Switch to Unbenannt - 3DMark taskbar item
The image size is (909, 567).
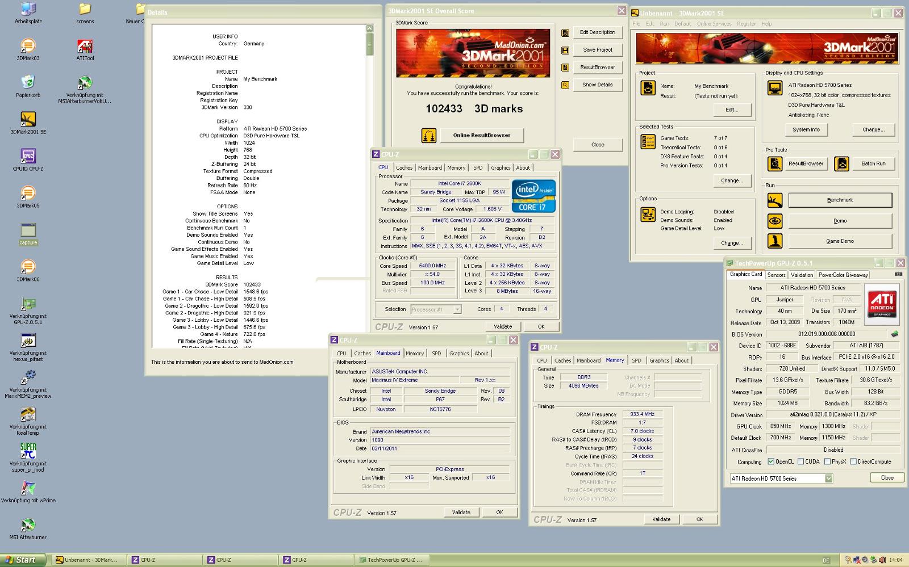coord(89,560)
